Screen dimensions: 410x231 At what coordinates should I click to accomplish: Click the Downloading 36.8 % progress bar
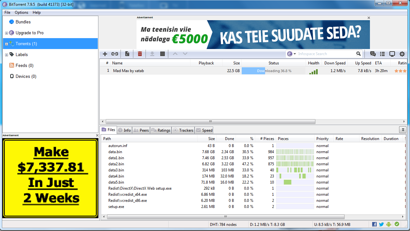coord(273,71)
